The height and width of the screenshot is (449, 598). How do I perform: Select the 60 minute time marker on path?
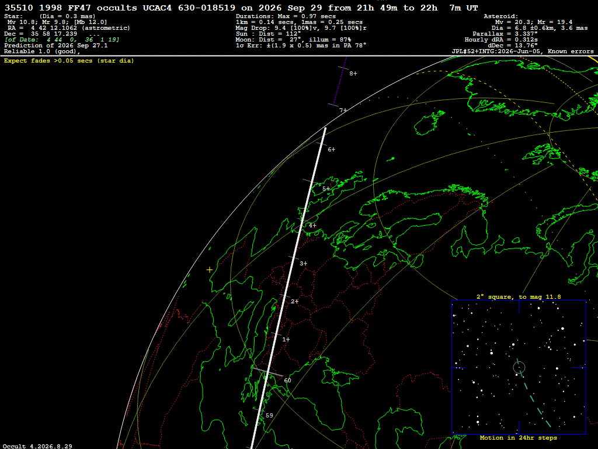pyautogui.click(x=287, y=380)
